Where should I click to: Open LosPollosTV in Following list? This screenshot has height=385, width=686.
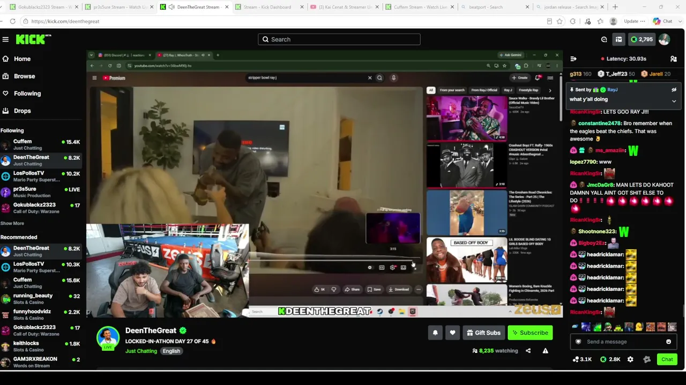[x=41, y=176]
